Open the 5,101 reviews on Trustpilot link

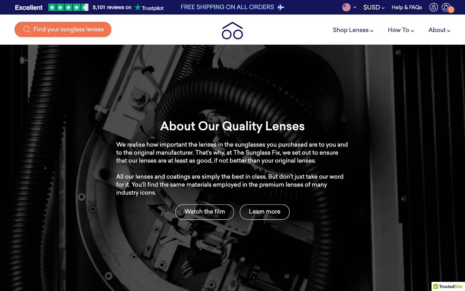[x=128, y=8]
